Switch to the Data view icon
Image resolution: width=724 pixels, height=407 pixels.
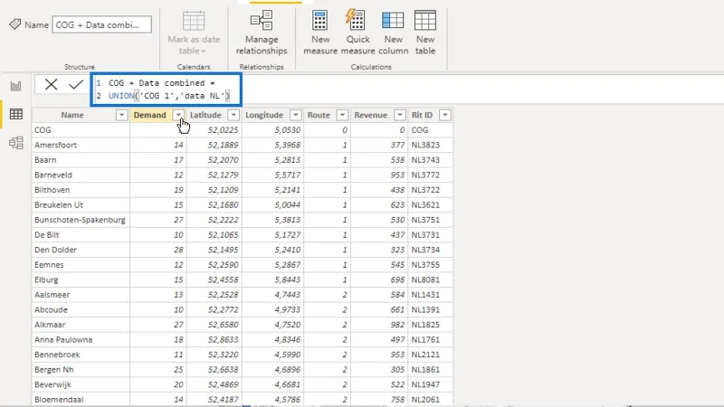point(15,114)
